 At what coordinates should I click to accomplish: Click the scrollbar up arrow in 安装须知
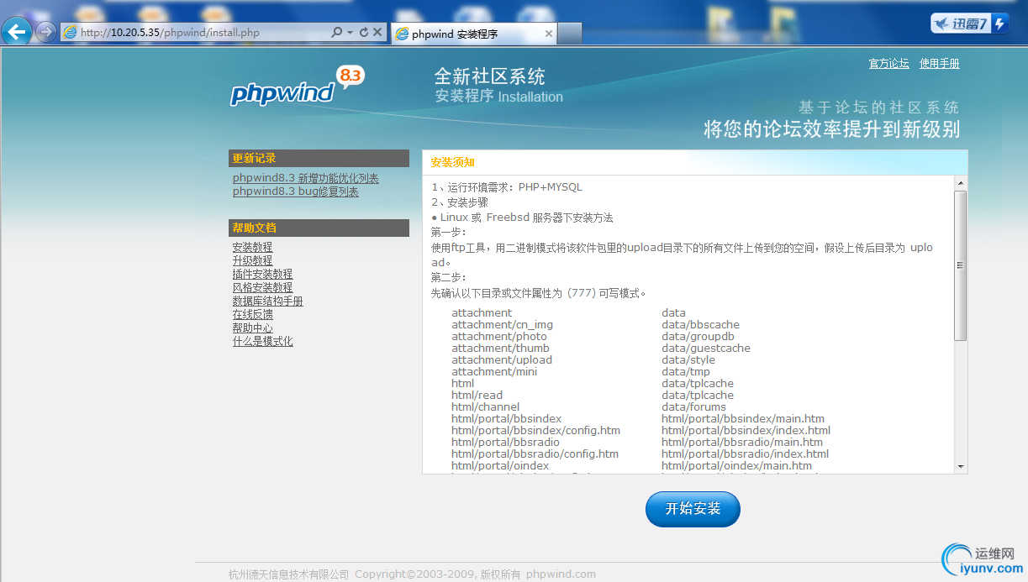click(x=961, y=182)
